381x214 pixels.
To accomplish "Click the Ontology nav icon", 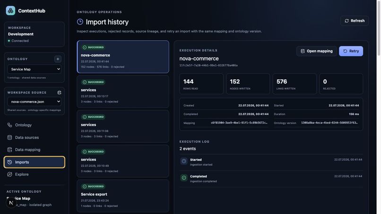I will (x=10, y=125).
